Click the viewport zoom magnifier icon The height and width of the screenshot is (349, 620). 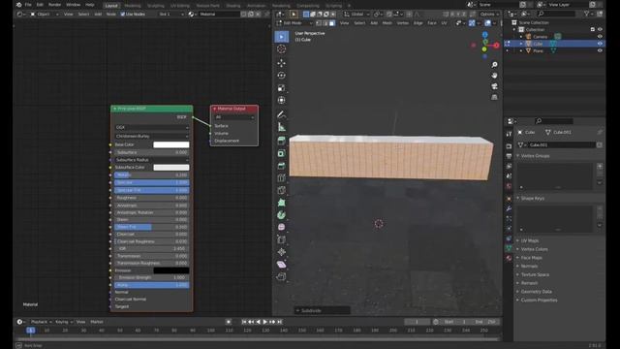(494, 65)
